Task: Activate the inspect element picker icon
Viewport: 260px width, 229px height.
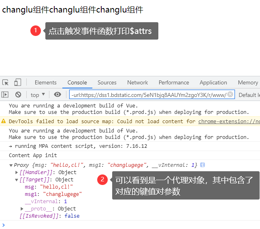Action: point(5,82)
